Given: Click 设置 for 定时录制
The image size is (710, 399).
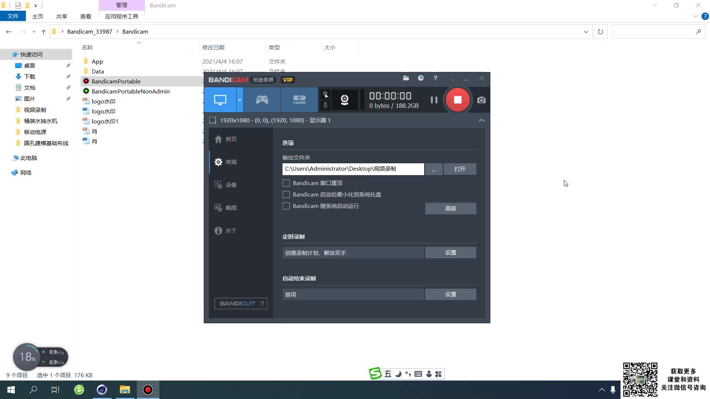Looking at the screenshot, I should click(451, 253).
